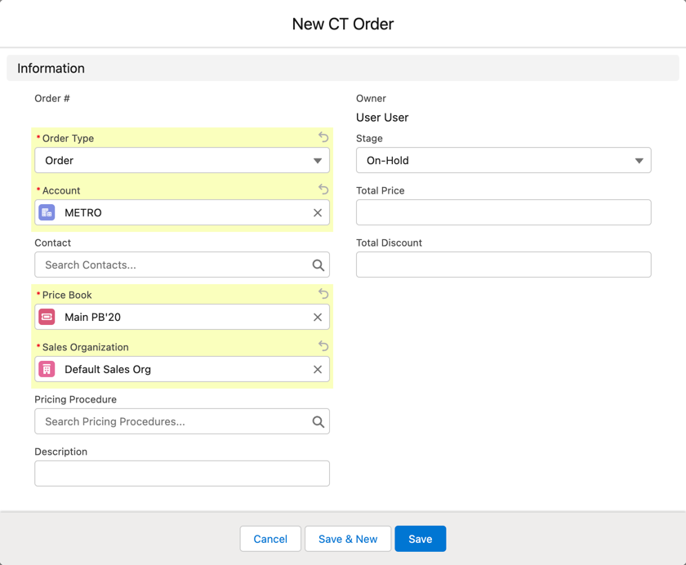
Task: Clear Main PB'20 from Price Book
Action: point(318,317)
